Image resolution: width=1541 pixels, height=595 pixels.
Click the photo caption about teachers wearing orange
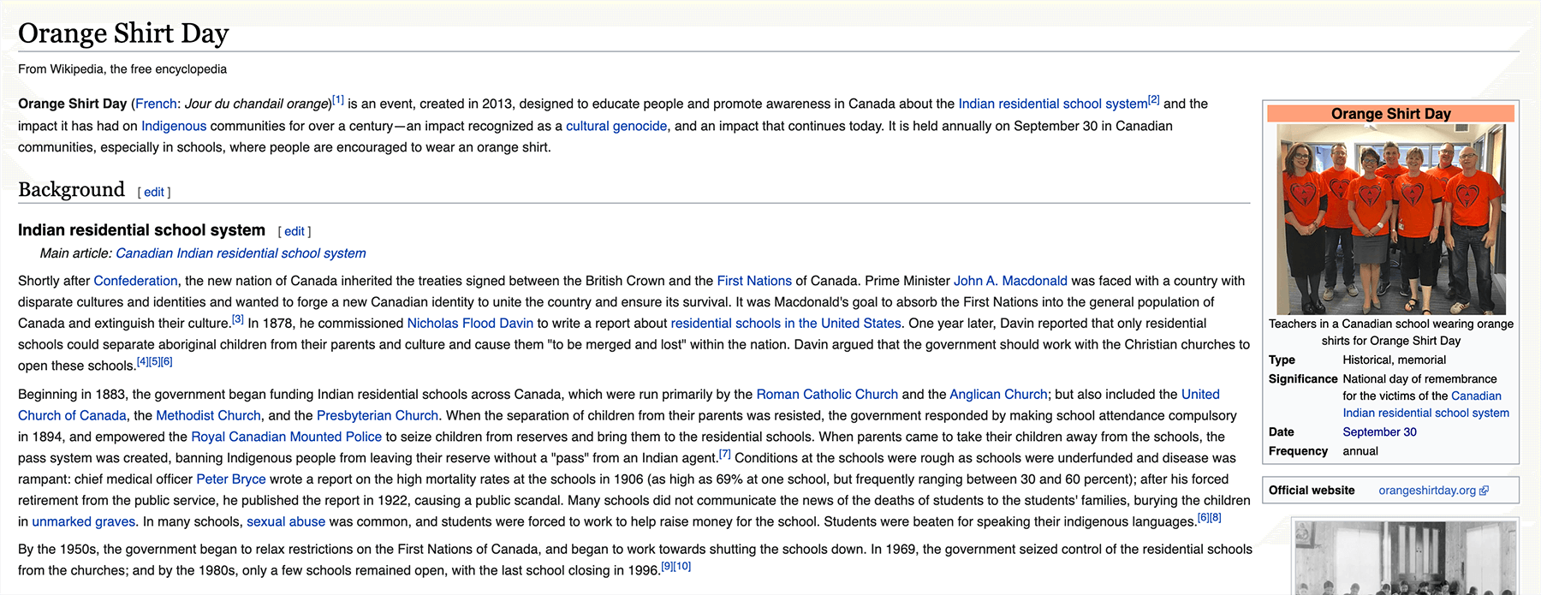pos(1391,332)
